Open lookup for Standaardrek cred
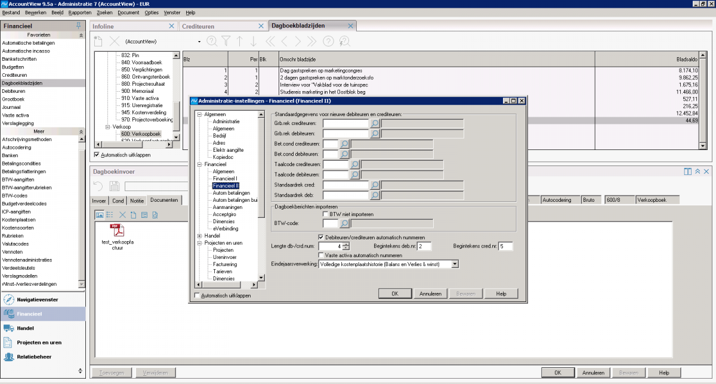The image size is (716, 384). point(375,185)
